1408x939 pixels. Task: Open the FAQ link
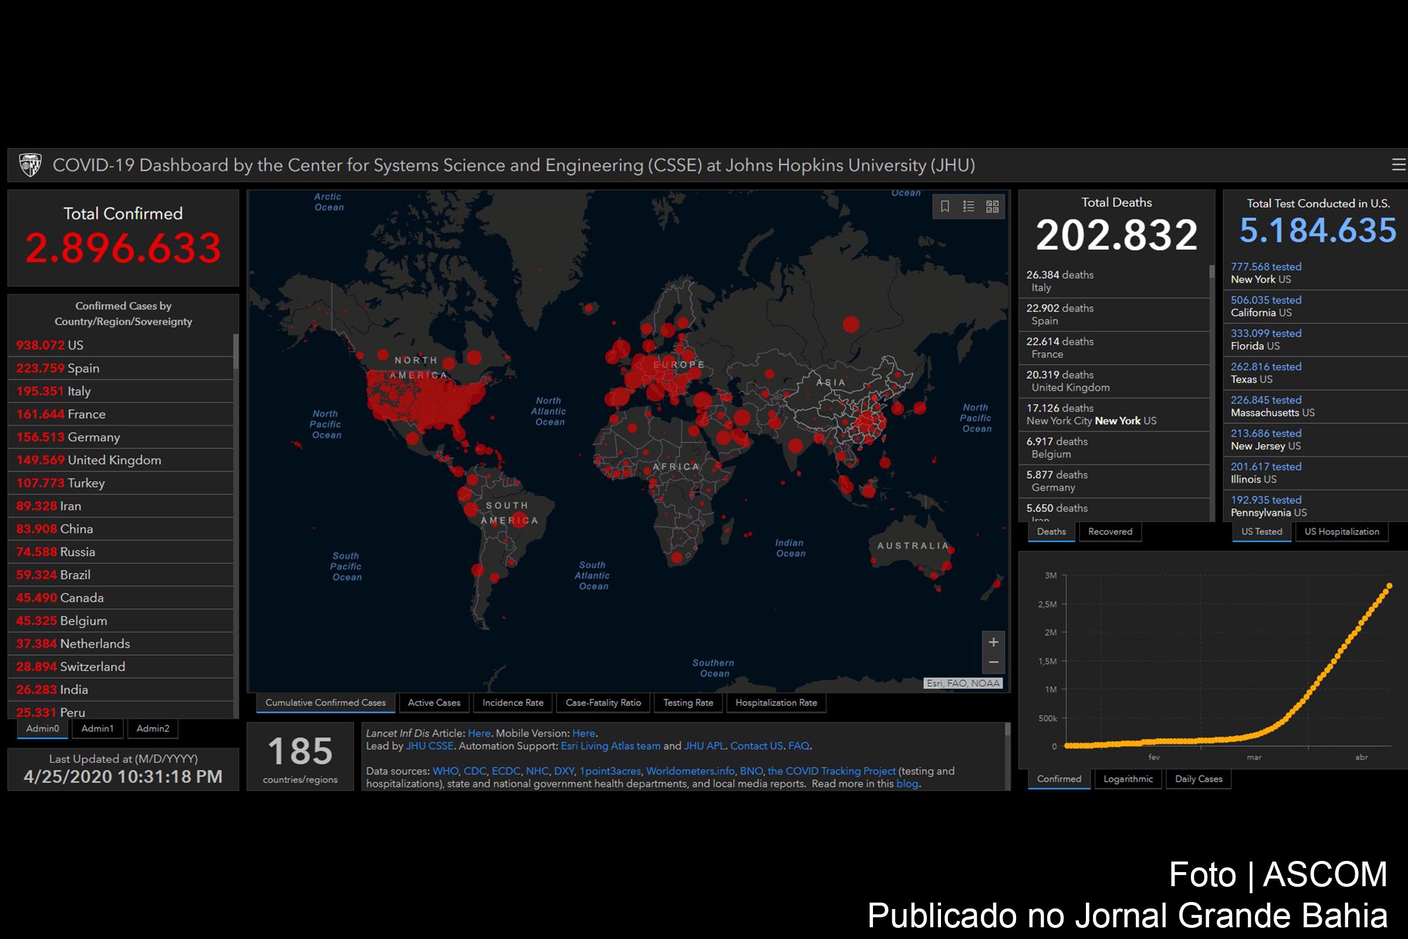point(798,745)
